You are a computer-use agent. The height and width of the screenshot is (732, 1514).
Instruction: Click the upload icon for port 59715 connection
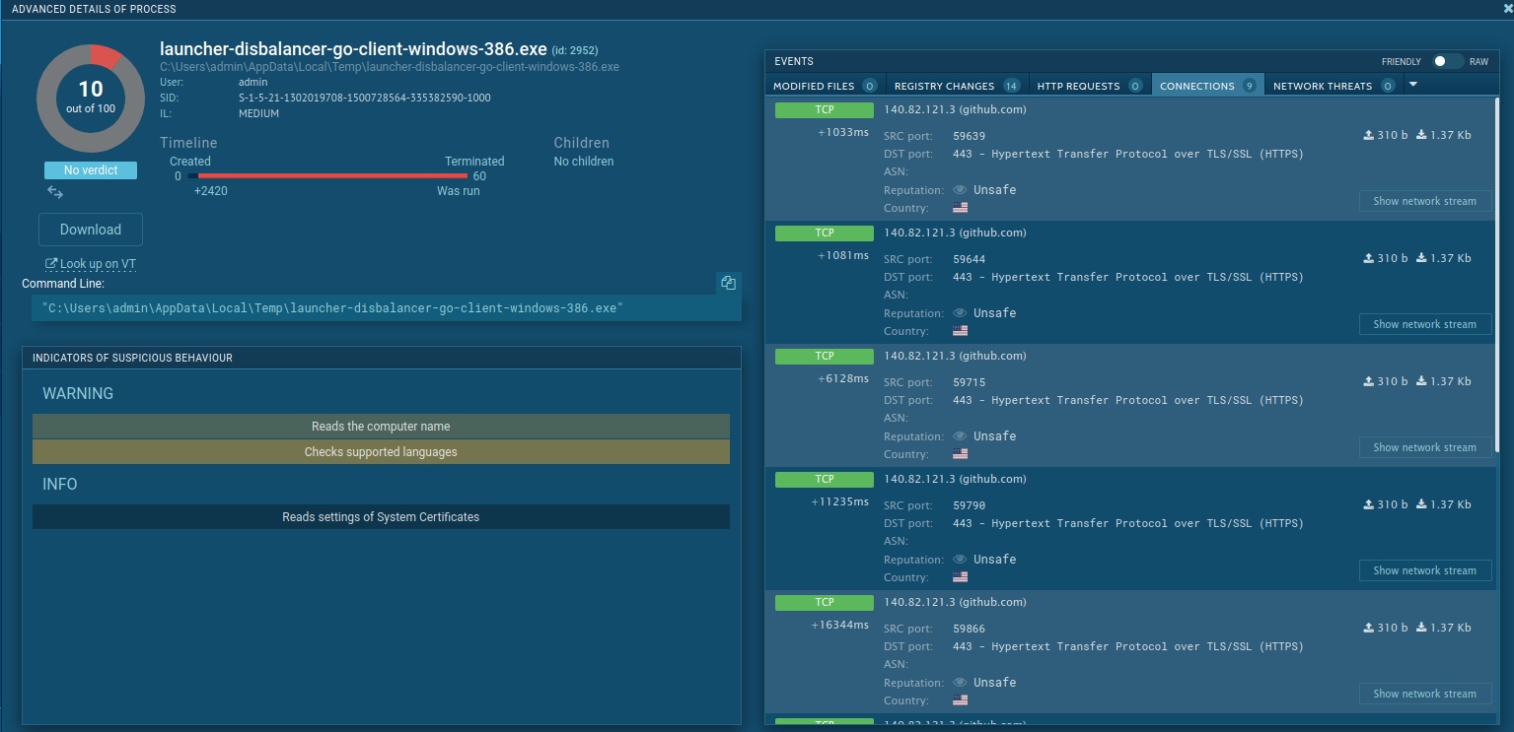coord(1369,381)
